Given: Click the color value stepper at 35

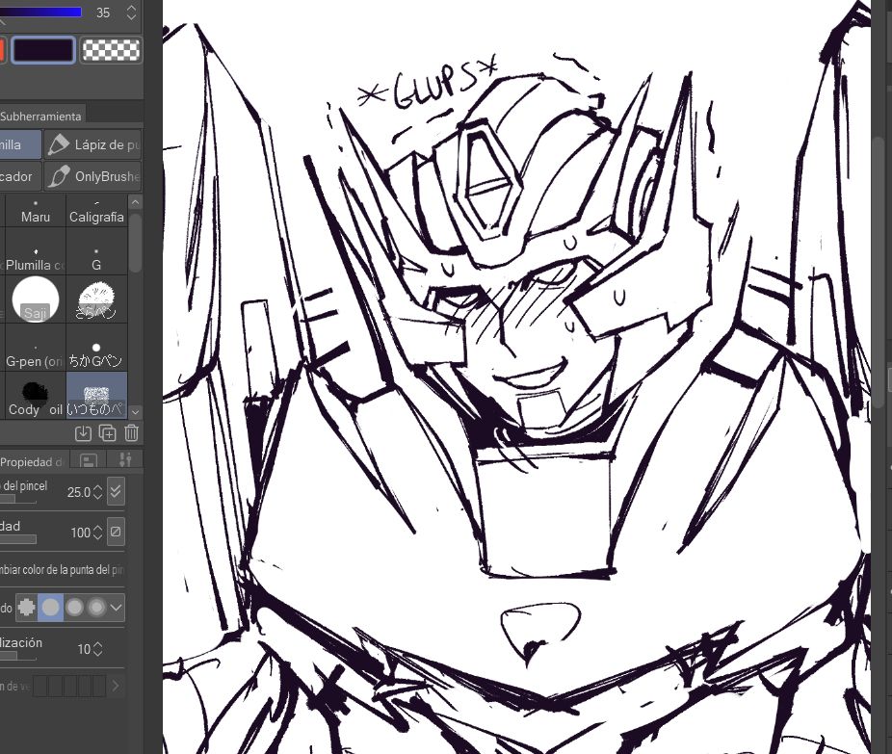Looking at the screenshot, I should (131, 13).
